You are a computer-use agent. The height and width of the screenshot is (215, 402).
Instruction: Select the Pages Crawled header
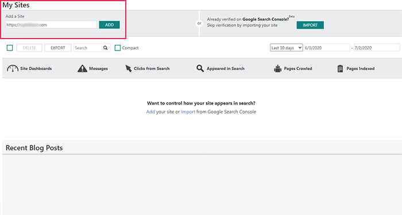(x=298, y=68)
